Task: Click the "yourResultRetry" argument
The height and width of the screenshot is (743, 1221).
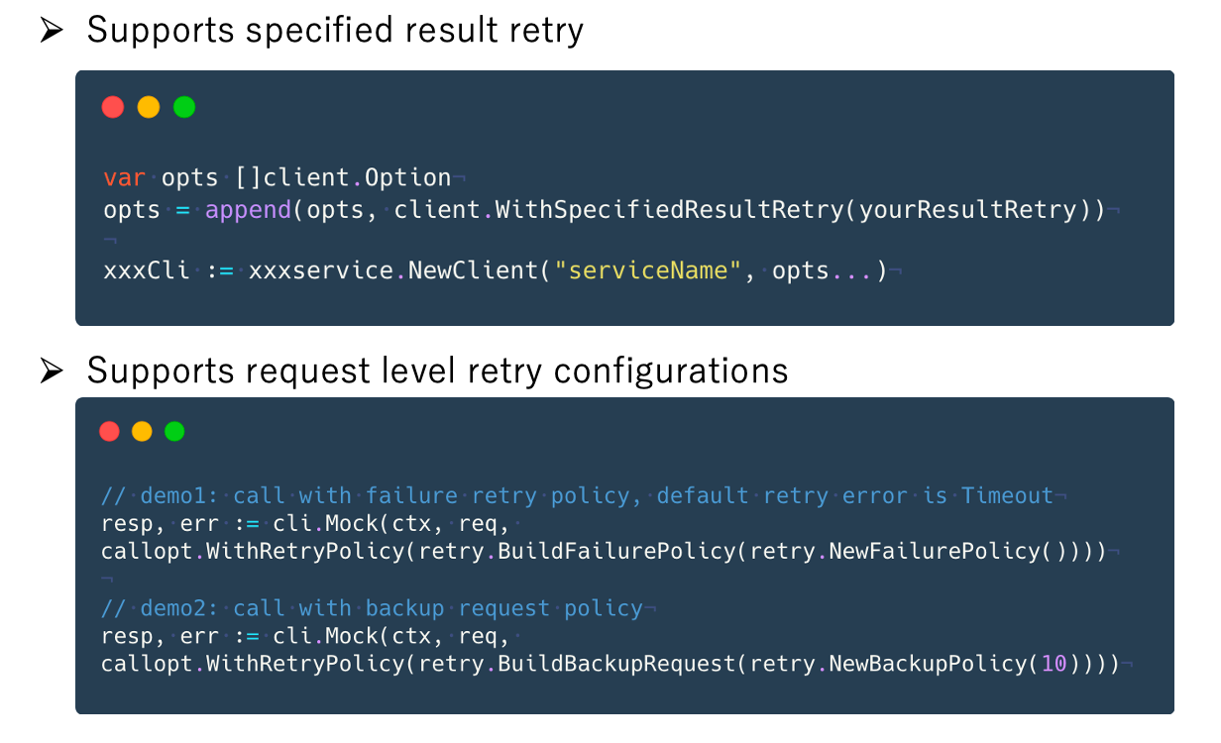Action: point(967,211)
